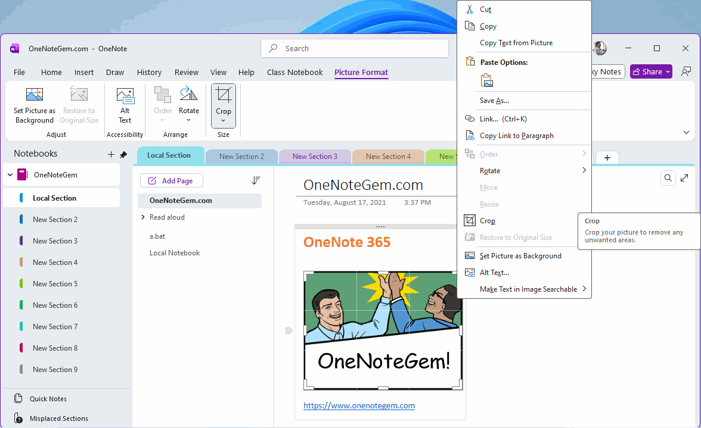Click Set Picture as Background ribbon icon

click(x=35, y=105)
